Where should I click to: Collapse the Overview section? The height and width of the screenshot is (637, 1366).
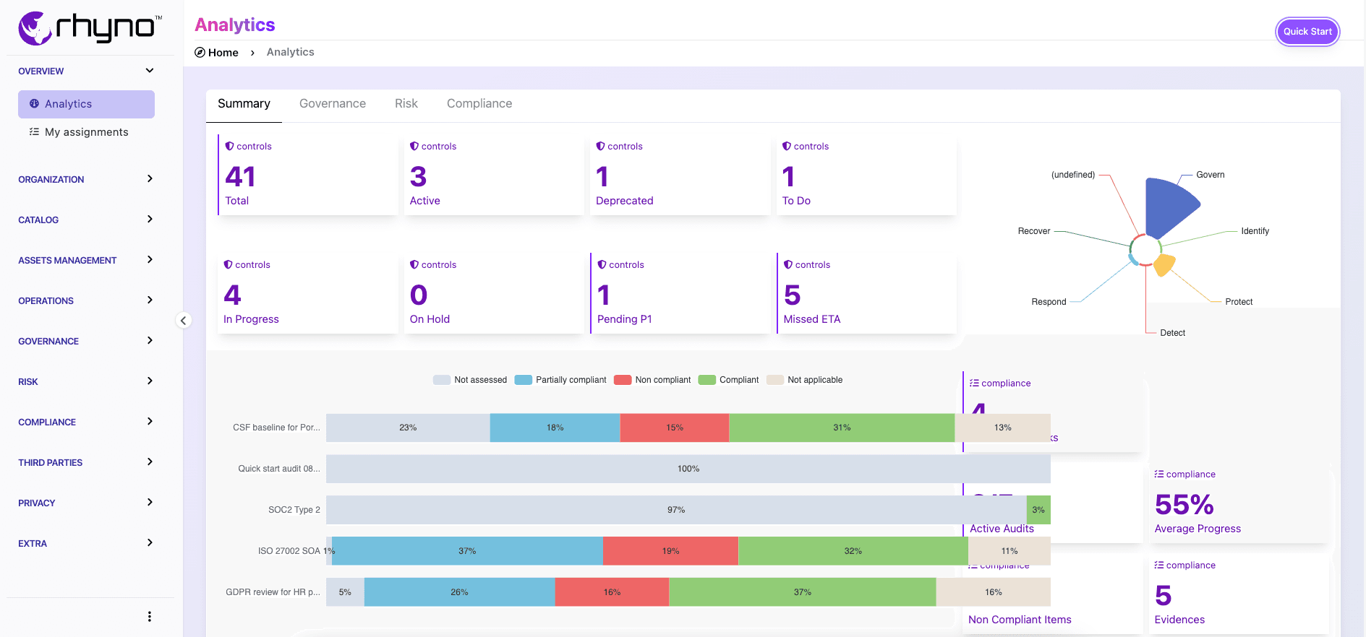[150, 71]
